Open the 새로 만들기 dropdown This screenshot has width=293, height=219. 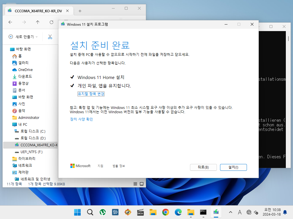[23, 37]
